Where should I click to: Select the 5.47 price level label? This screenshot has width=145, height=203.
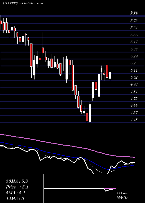134,42
